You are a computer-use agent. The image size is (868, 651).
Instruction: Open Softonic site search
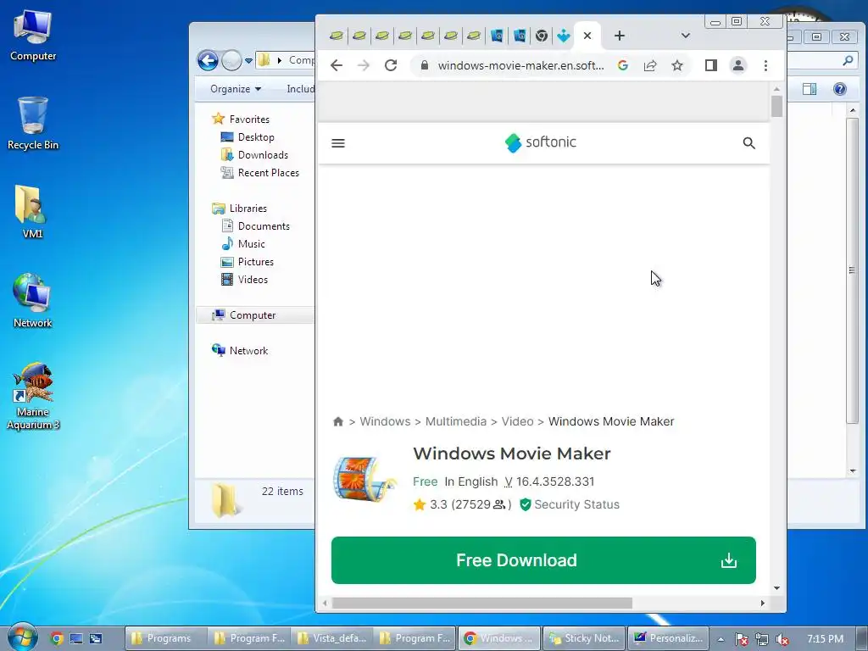point(749,143)
